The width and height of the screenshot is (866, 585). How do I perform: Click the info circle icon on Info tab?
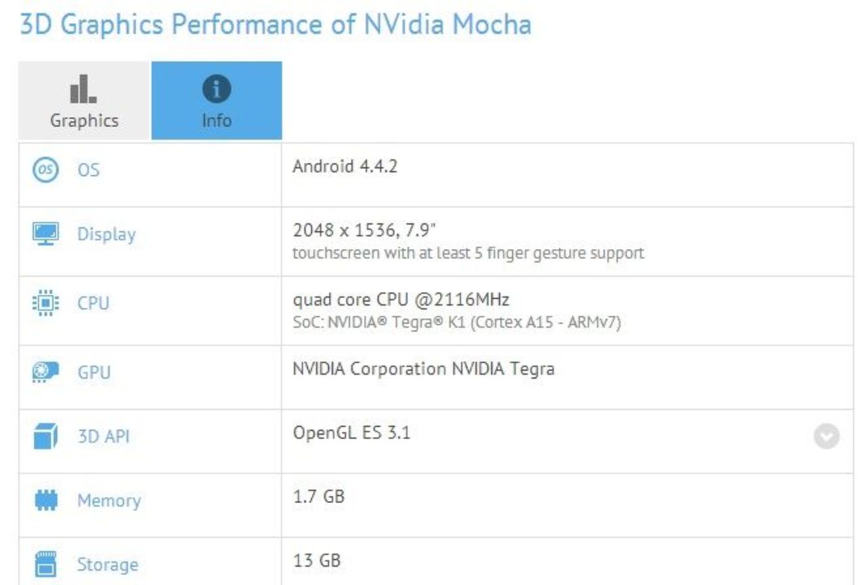216,88
